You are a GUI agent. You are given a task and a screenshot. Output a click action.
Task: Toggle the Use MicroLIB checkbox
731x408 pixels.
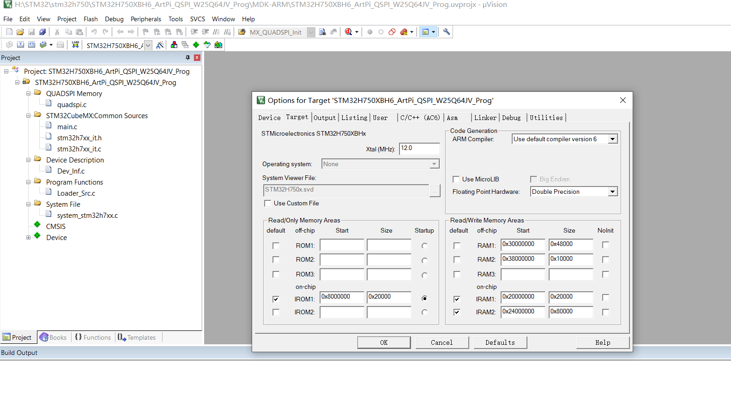click(x=456, y=180)
